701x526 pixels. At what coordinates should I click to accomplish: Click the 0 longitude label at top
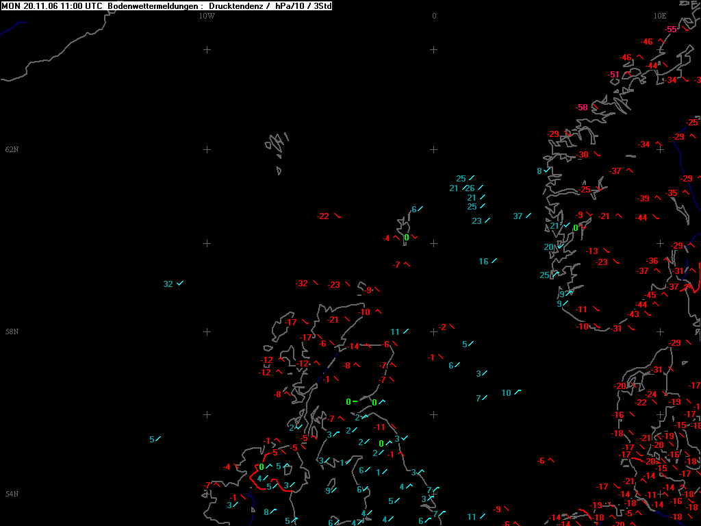(x=434, y=16)
